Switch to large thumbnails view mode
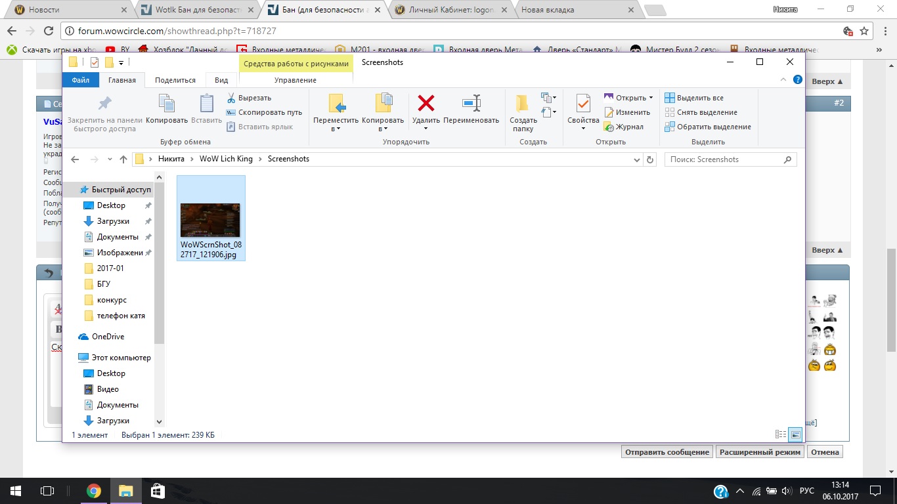Screen dimensions: 897x504 (796, 434)
